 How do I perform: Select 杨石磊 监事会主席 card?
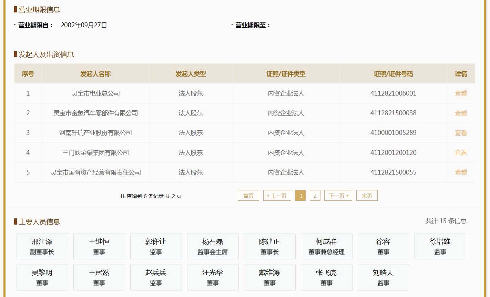[213, 246]
